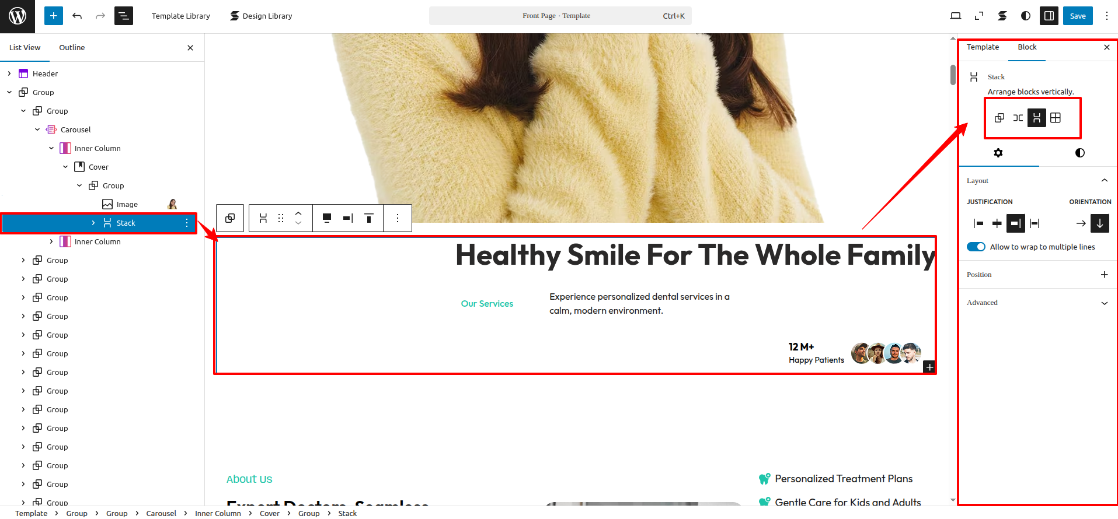The height and width of the screenshot is (519, 1118).
Task: Click the drag handle in block toolbar
Action: [281, 218]
